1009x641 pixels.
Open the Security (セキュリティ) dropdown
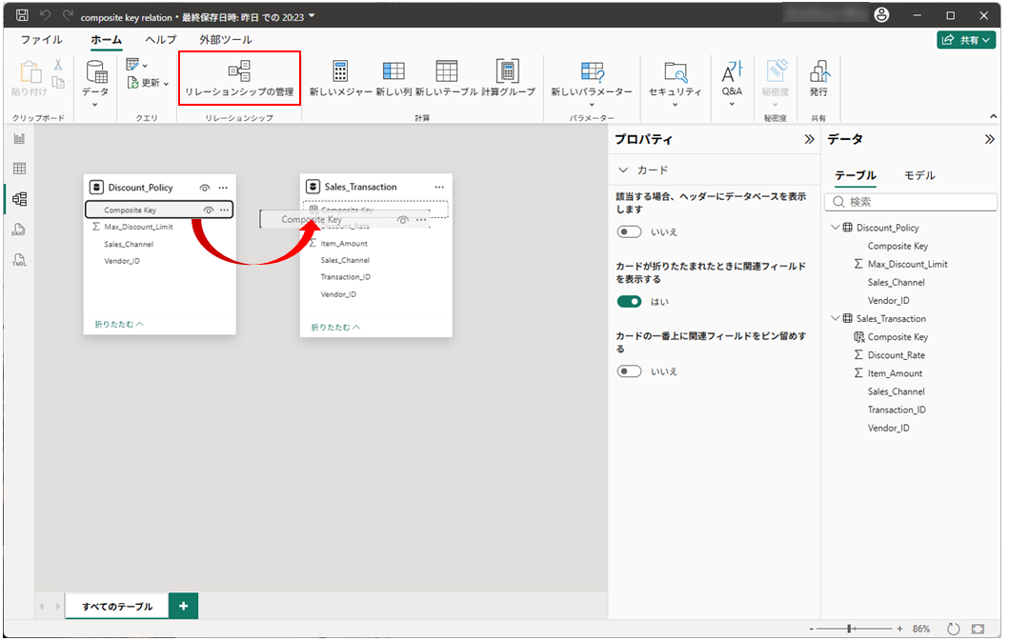pos(675,78)
